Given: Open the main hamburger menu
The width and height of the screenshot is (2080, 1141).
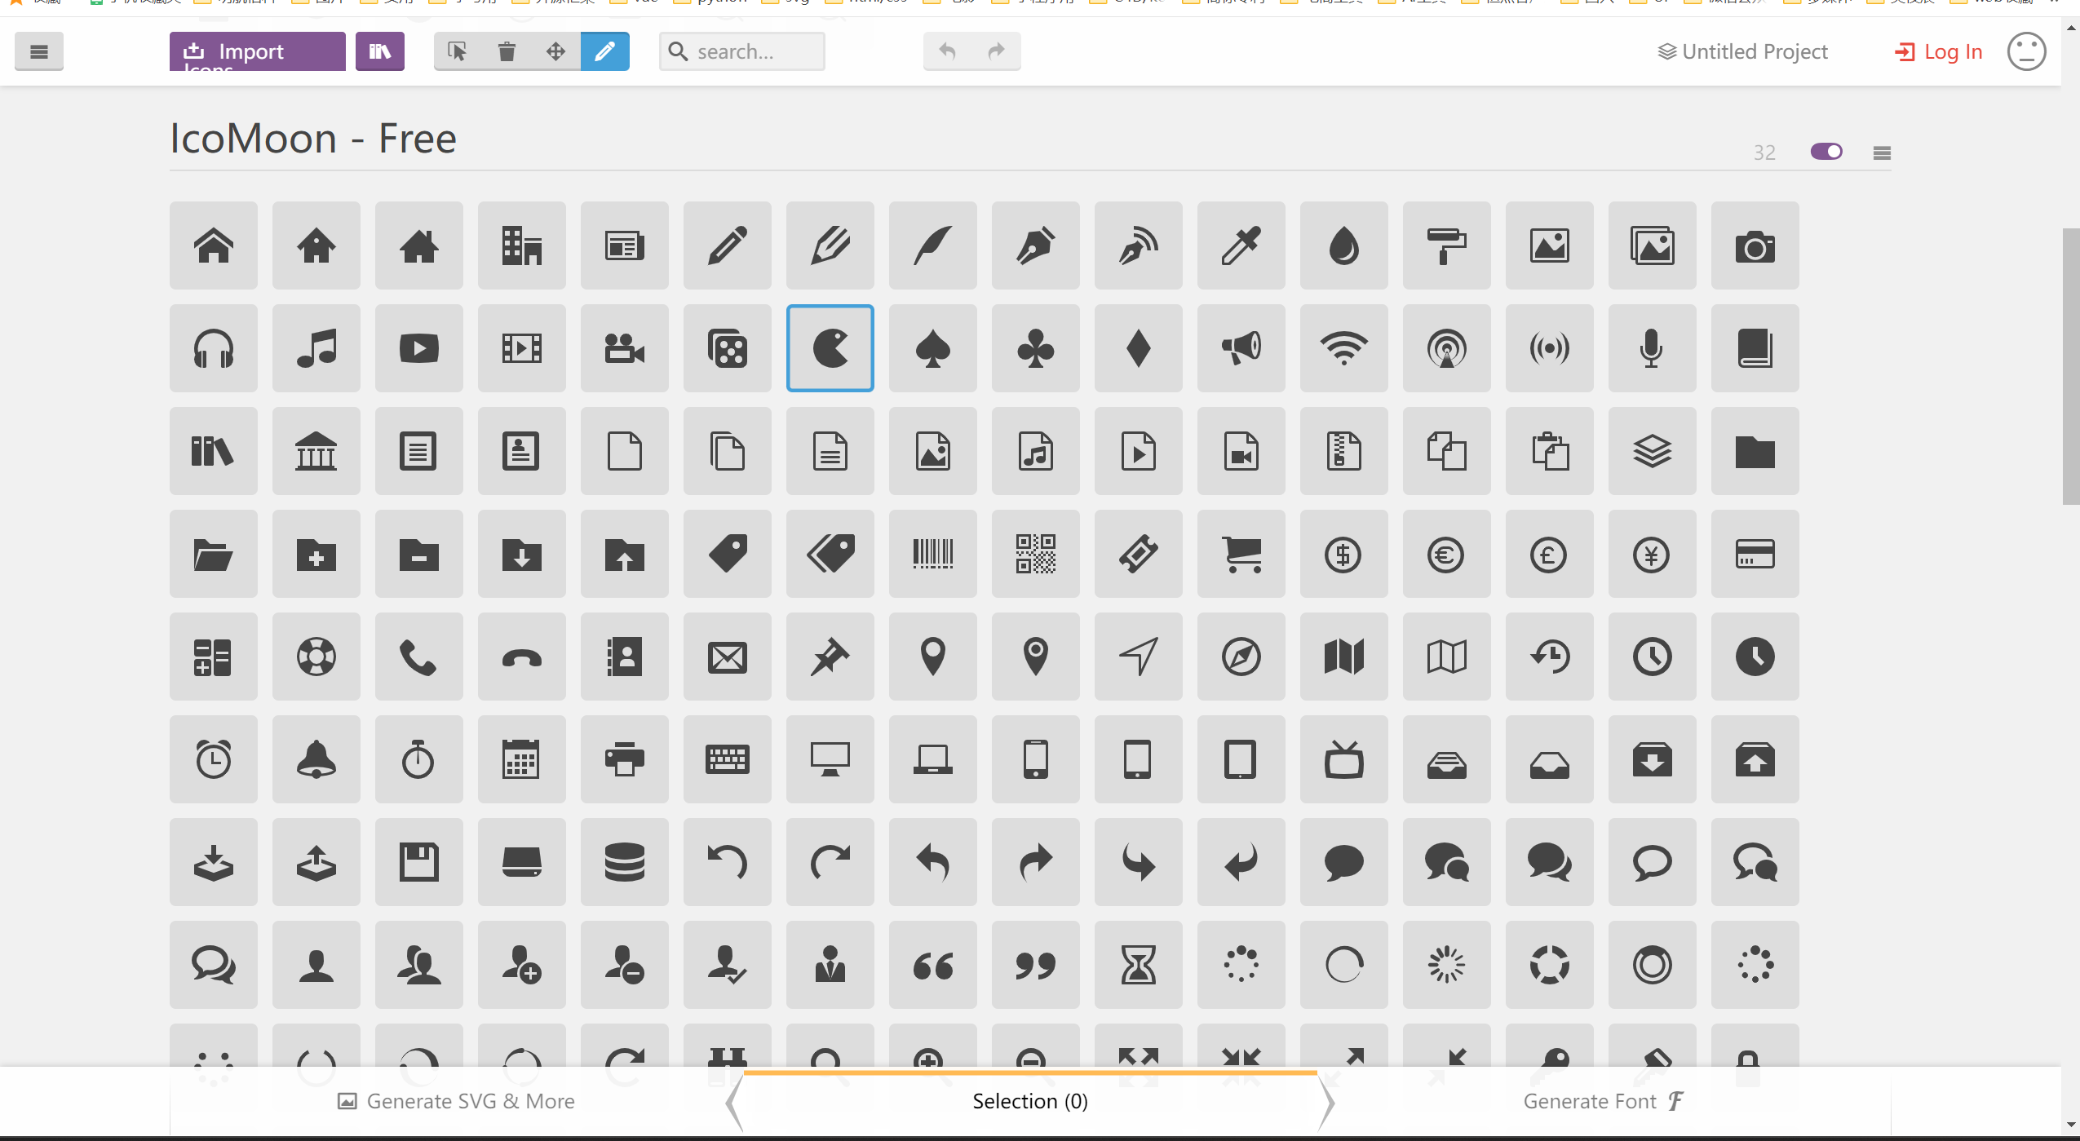Looking at the screenshot, I should (38, 51).
